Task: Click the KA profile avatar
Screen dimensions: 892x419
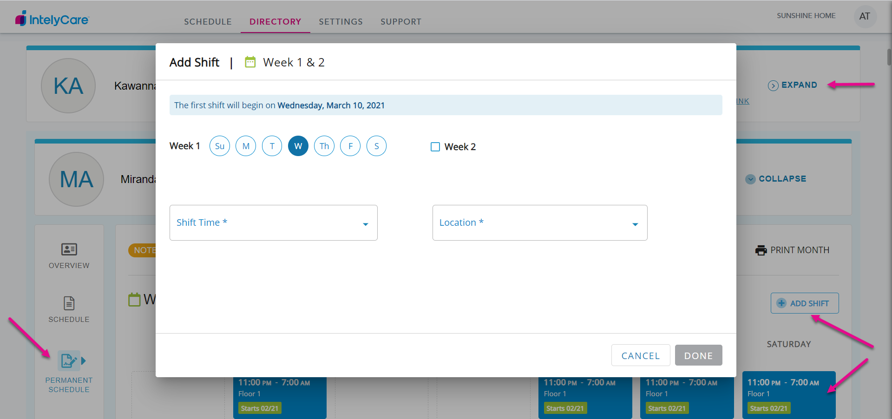Action: (x=68, y=86)
